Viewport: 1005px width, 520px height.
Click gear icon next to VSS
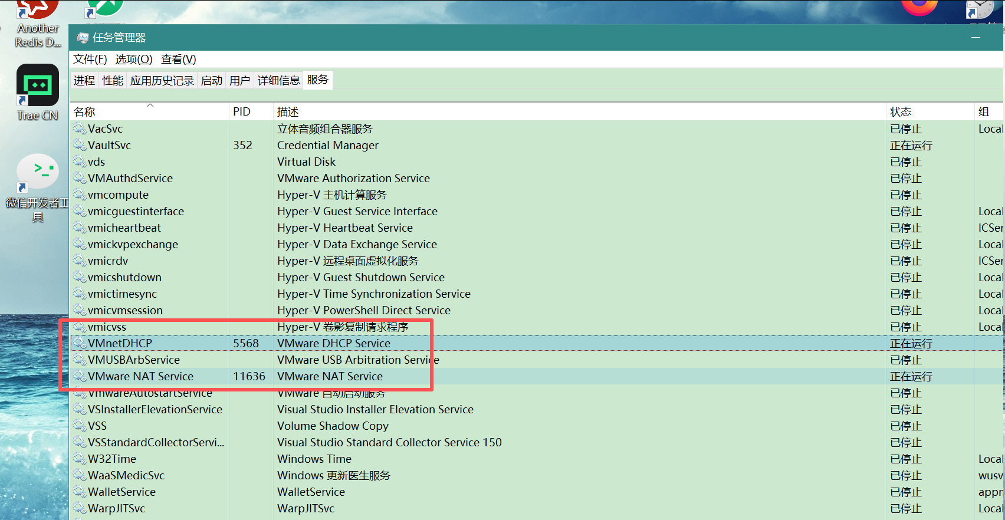80,426
